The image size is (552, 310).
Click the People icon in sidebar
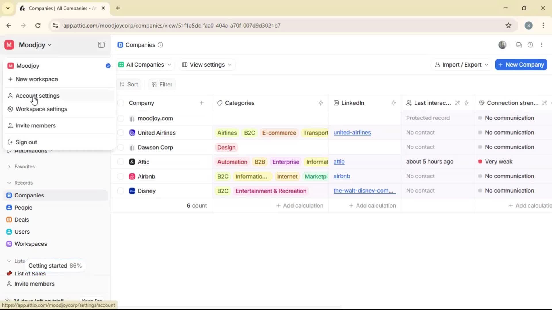9,208
